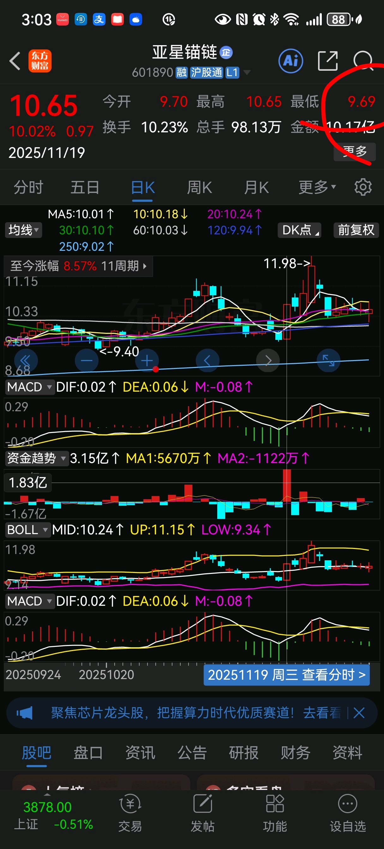Tap the megaphone announcement icon
Image resolution: width=384 pixels, height=849 pixels.
pyautogui.click(x=25, y=713)
